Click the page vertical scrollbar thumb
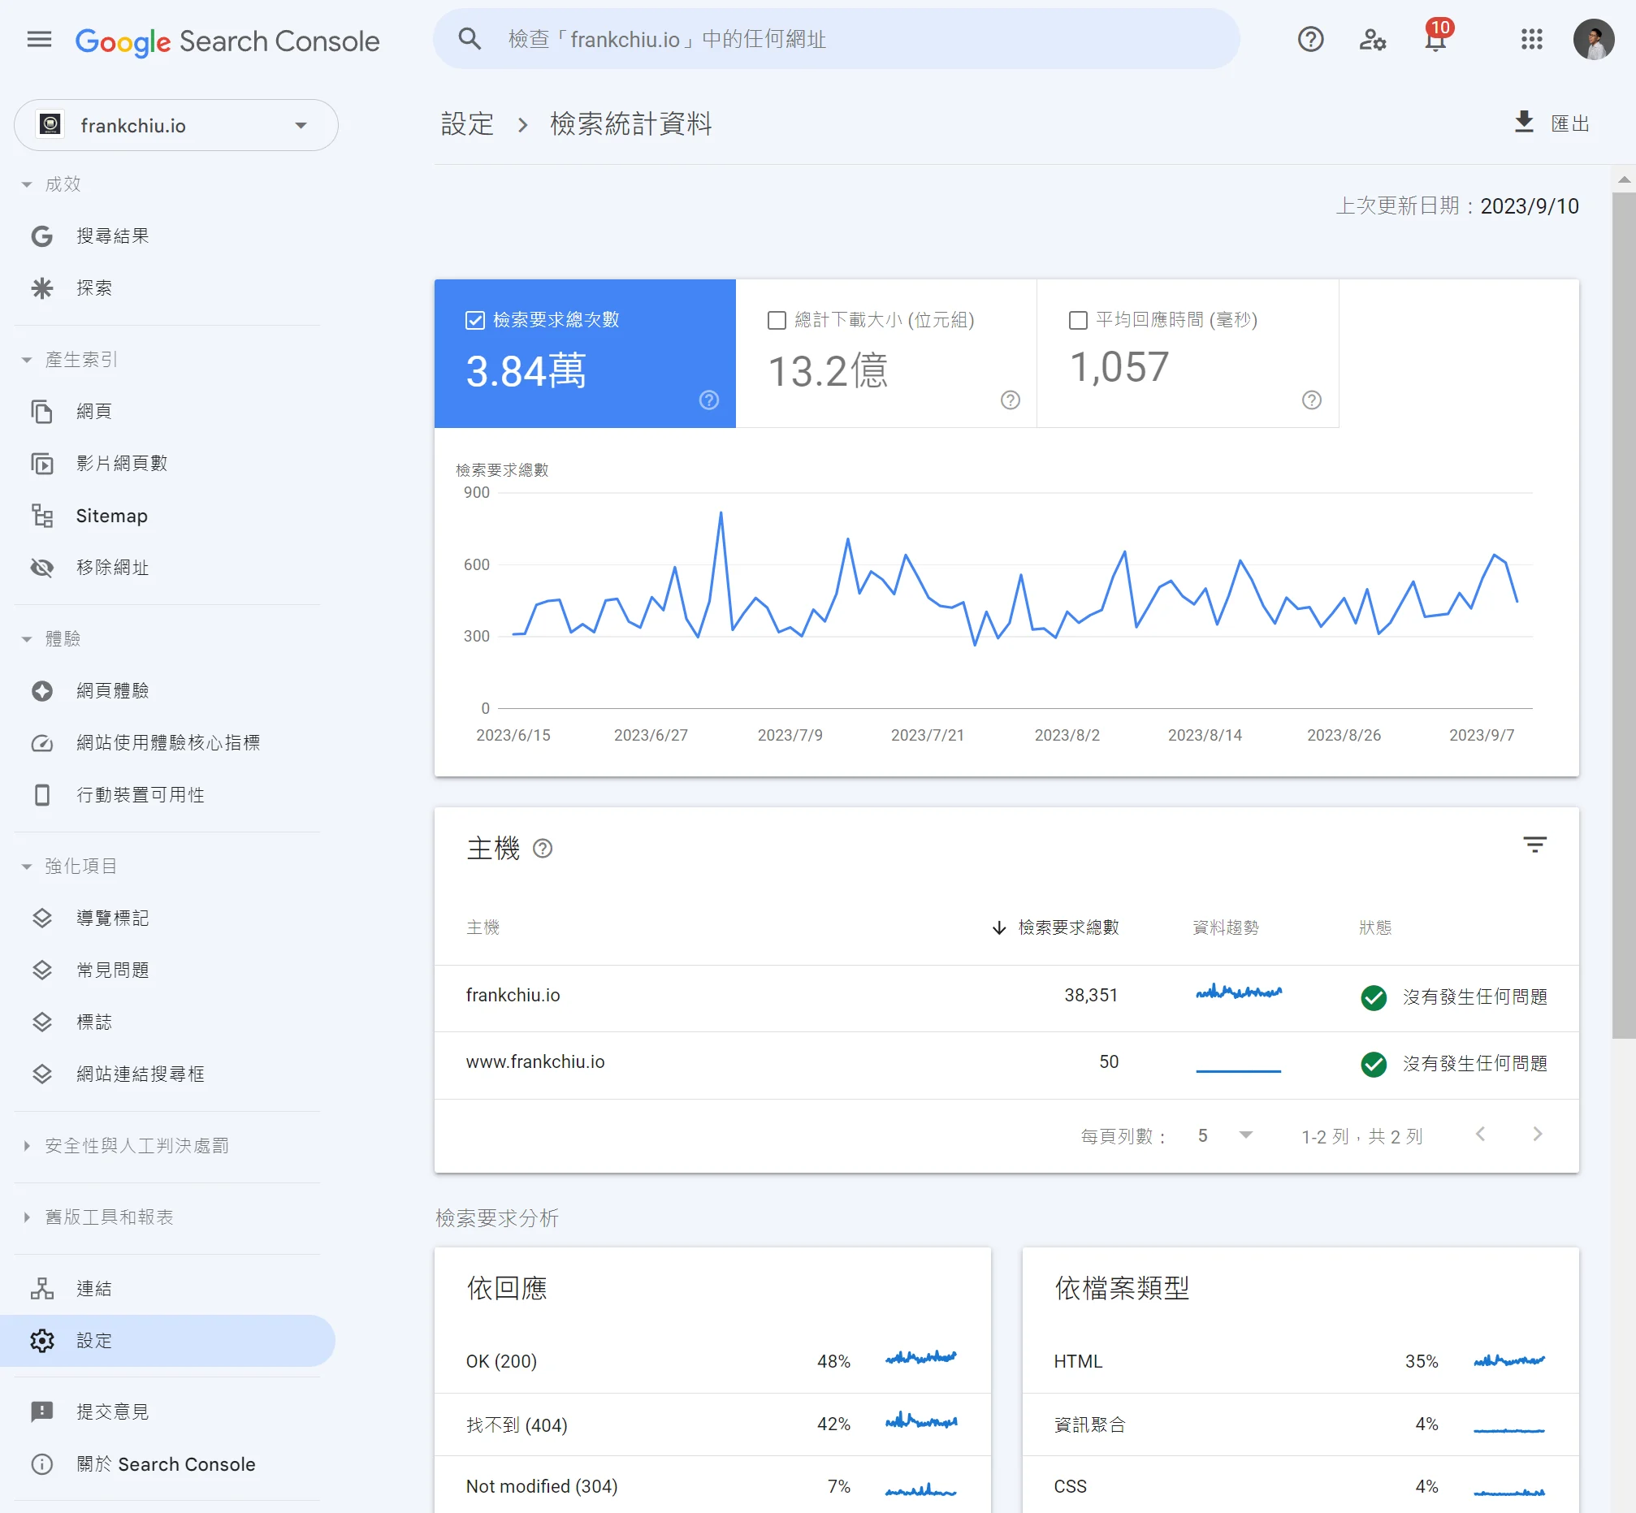This screenshot has height=1513, width=1636. (x=1623, y=614)
